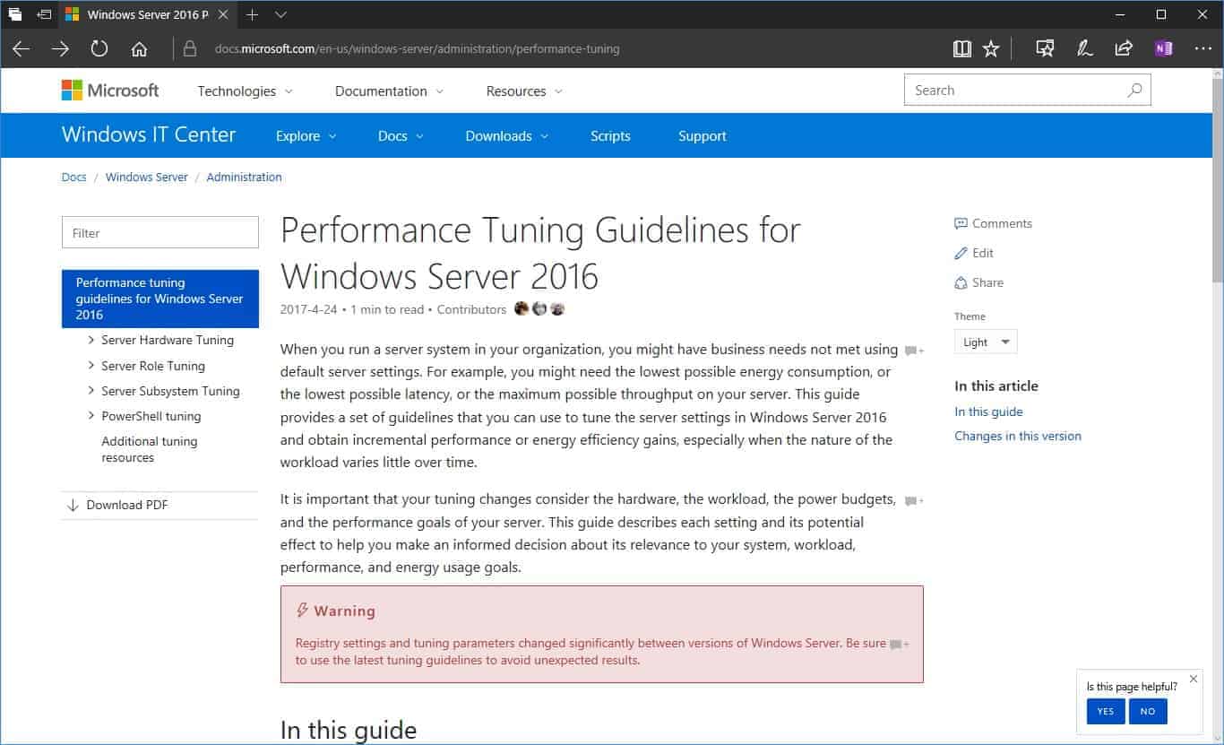Open Support in the navigation bar
1224x745 pixels.
pyautogui.click(x=703, y=136)
